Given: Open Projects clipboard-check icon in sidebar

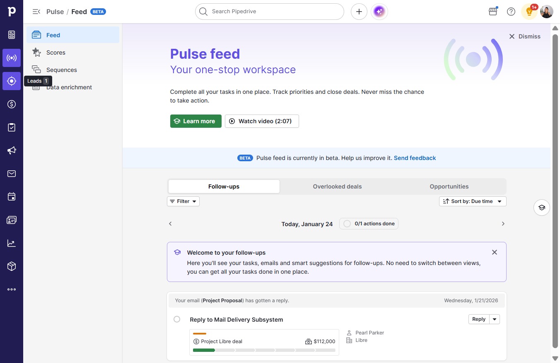Looking at the screenshot, I should (x=12, y=127).
